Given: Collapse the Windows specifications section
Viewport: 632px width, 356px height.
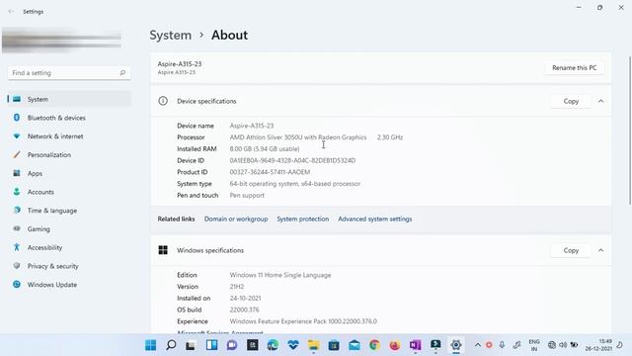Looking at the screenshot, I should click(x=601, y=250).
